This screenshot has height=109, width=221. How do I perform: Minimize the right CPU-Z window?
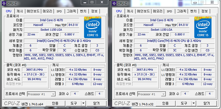(x=195, y=2)
